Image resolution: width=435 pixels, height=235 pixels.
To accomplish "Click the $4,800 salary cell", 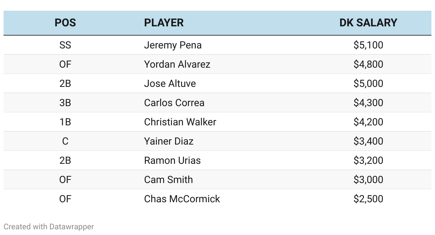I will 368,64.
